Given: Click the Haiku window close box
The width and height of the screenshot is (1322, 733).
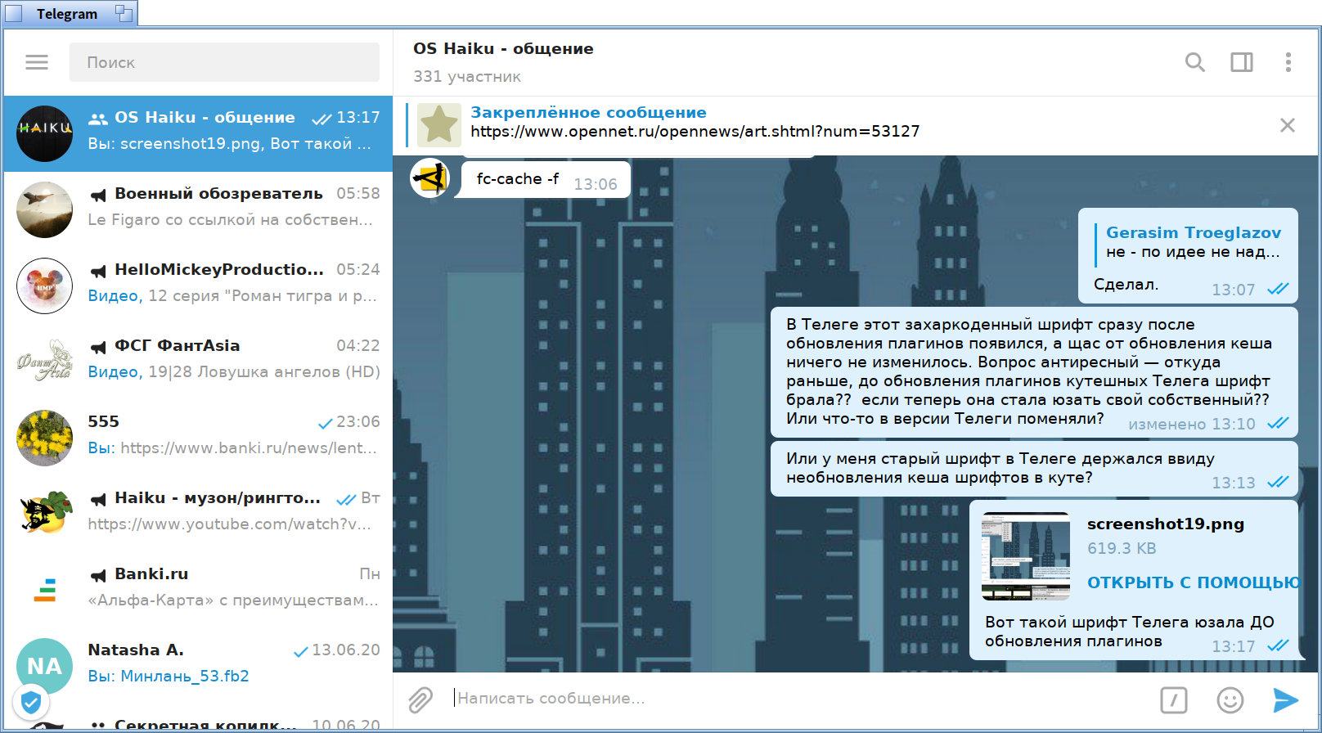Looking at the screenshot, I should click(13, 13).
